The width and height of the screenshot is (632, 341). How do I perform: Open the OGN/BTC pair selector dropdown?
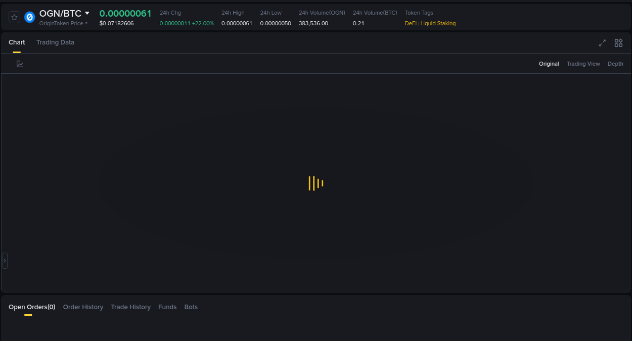[86, 14]
